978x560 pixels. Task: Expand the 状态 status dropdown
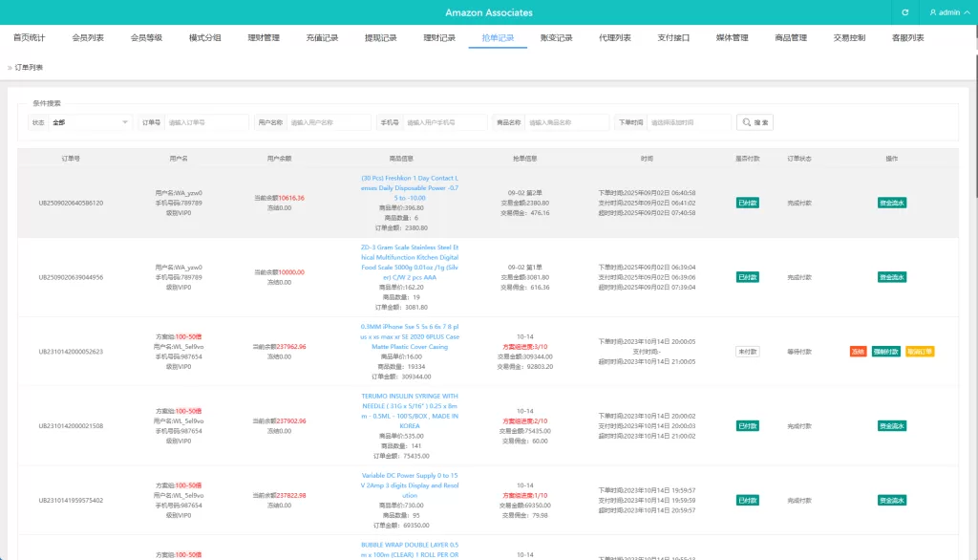(x=90, y=122)
